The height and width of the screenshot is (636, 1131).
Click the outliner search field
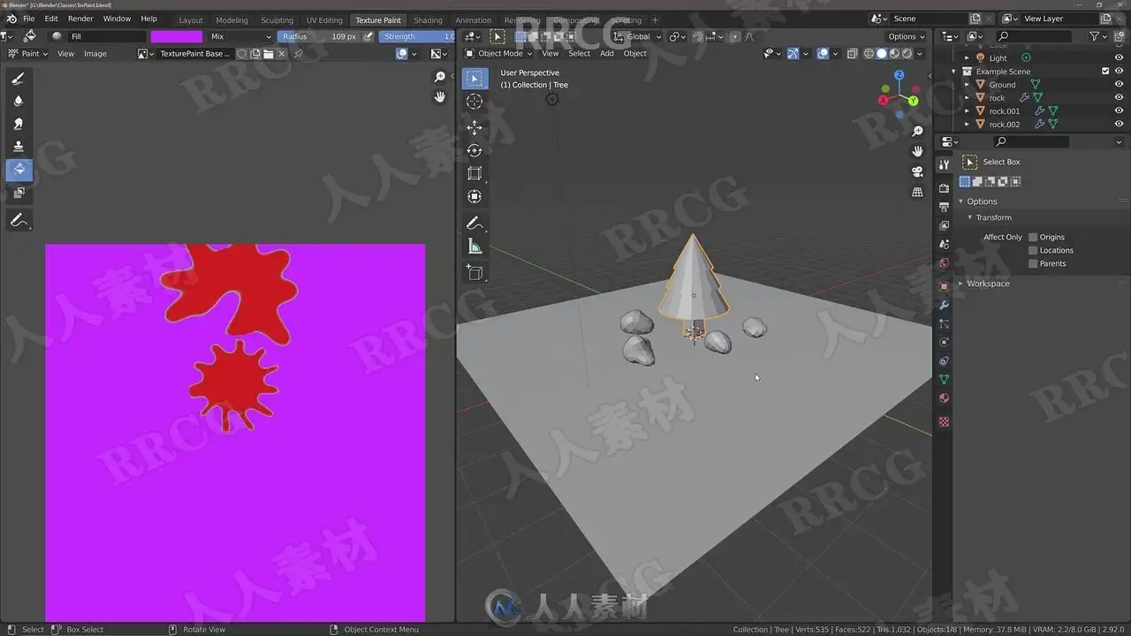point(1032,36)
